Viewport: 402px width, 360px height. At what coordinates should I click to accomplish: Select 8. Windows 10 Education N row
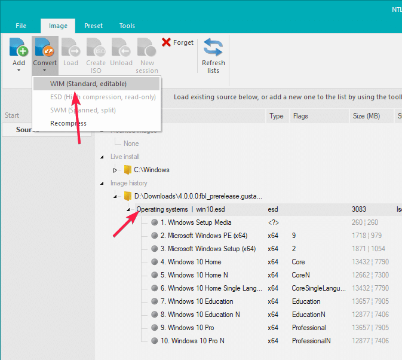tap(200, 315)
